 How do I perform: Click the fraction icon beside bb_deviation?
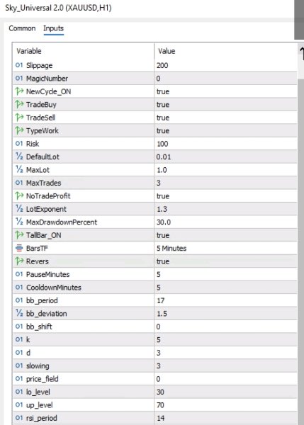point(19,313)
